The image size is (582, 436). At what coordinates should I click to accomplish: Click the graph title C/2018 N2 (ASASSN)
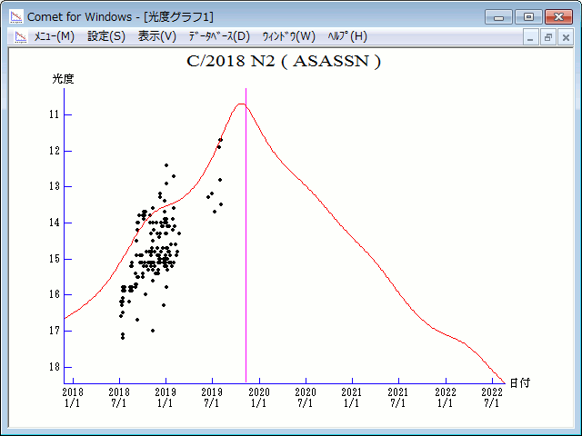click(x=283, y=62)
